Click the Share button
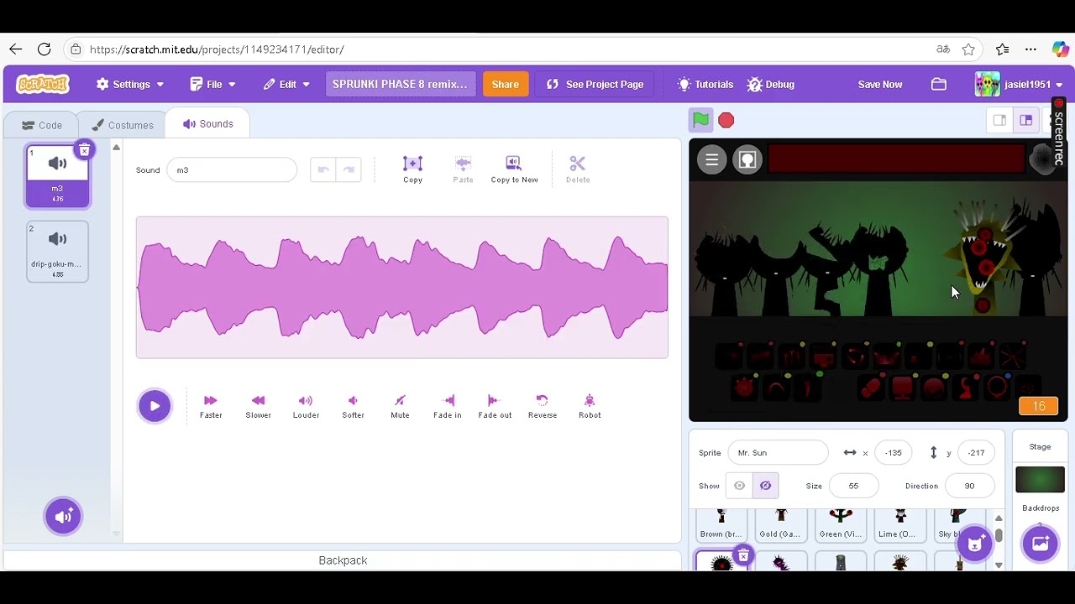Image resolution: width=1075 pixels, height=604 pixels. coord(505,84)
